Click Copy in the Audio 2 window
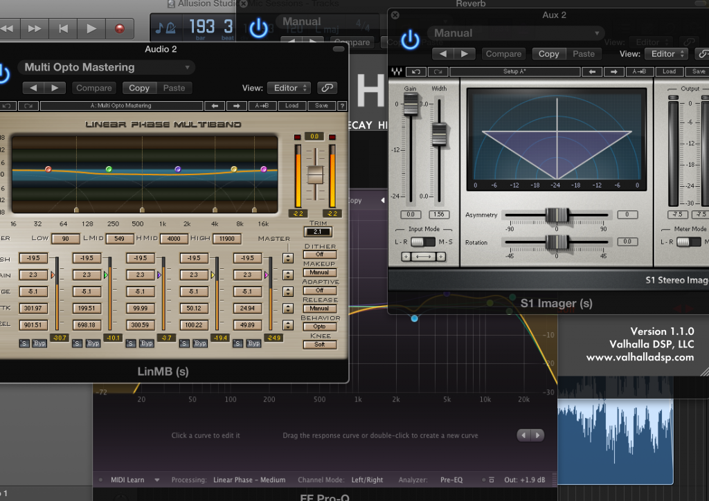709x501 pixels. (x=139, y=88)
